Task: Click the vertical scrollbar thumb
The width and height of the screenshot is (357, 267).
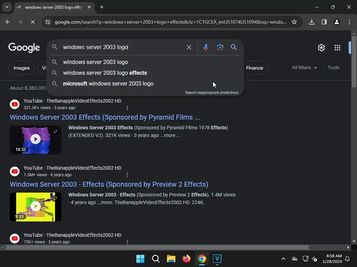Action: 354,61
